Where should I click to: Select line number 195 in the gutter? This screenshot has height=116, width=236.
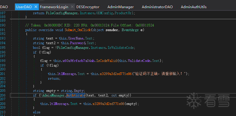pyautogui.click(x=3, y=48)
